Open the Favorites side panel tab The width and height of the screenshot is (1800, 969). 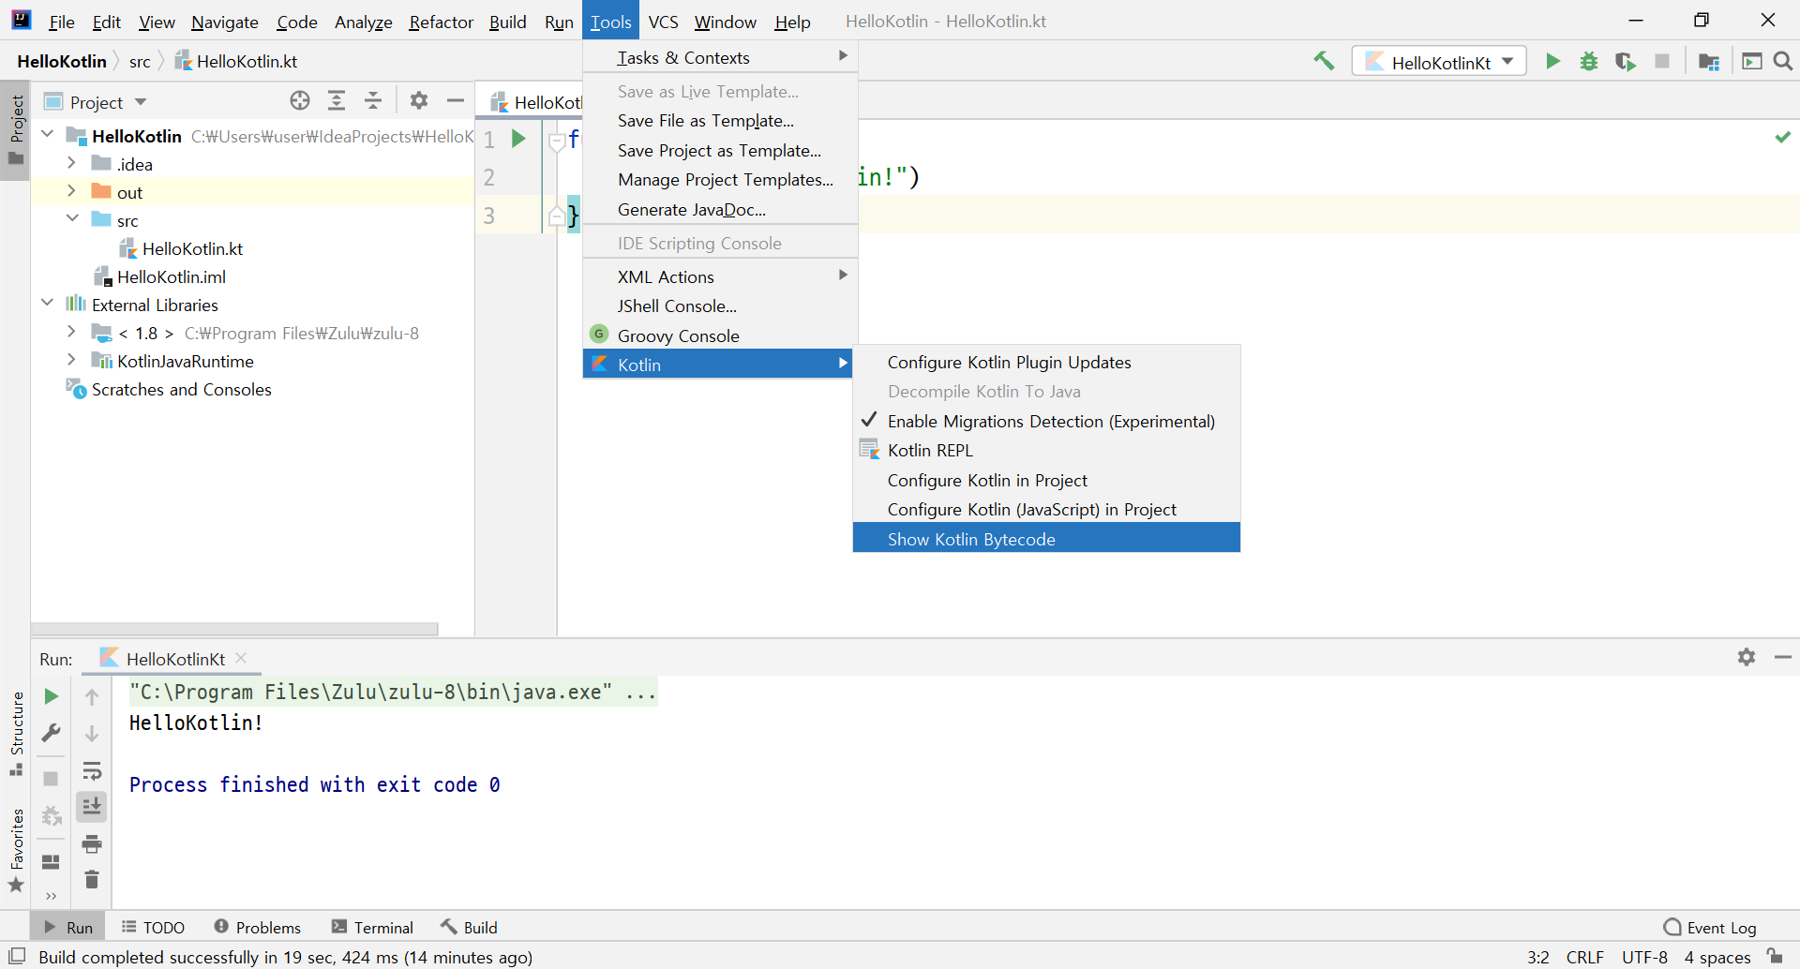coord(16,850)
